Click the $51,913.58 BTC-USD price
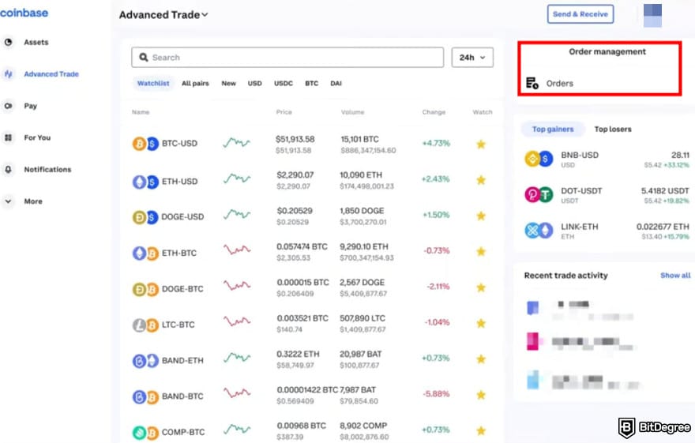Viewport: 695px width, 443px height. tap(295, 139)
